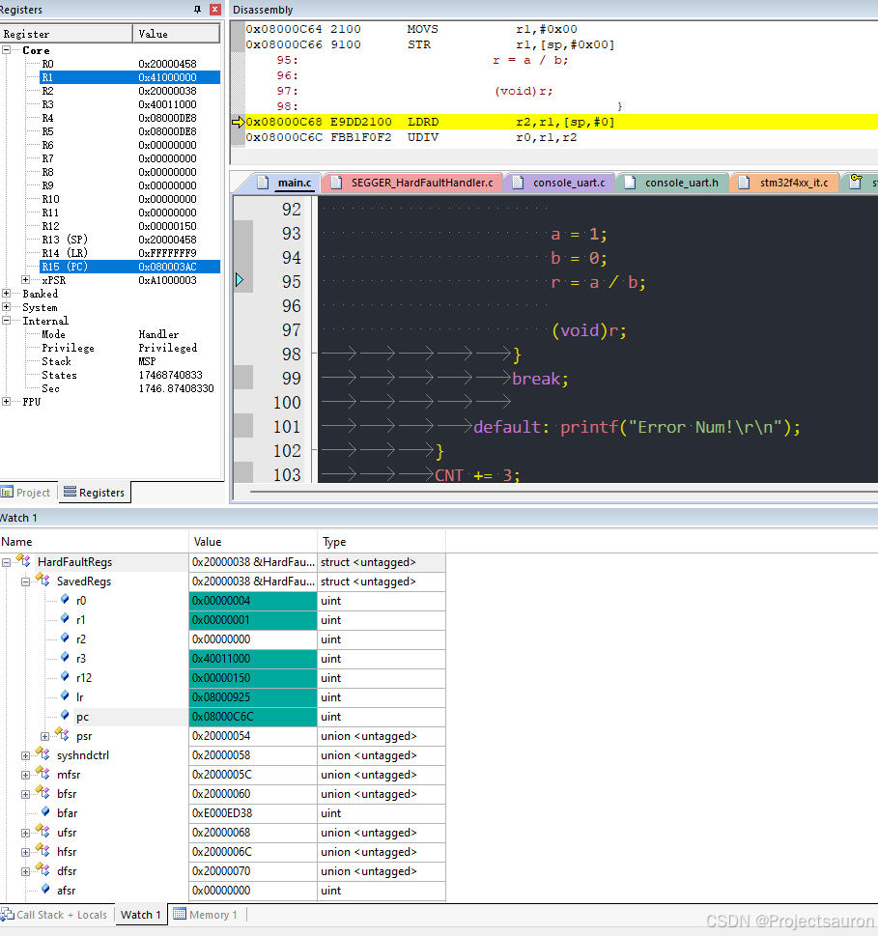Screen dimensions: 878x936
Task: Close the Registers panel with the red X
Action: (214, 9)
